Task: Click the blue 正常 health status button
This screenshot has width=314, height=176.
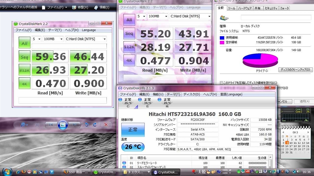Action: click(133, 130)
